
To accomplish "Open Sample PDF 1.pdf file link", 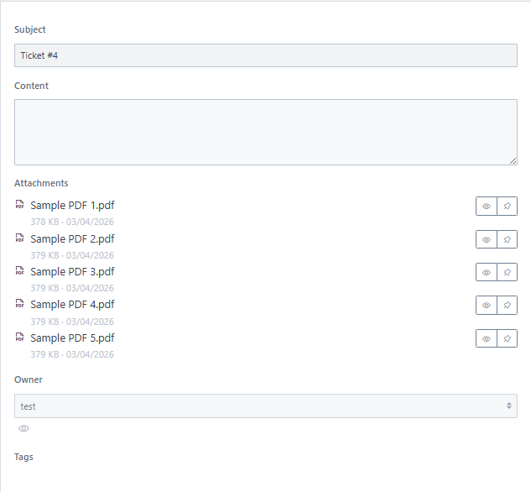I will coord(72,206).
